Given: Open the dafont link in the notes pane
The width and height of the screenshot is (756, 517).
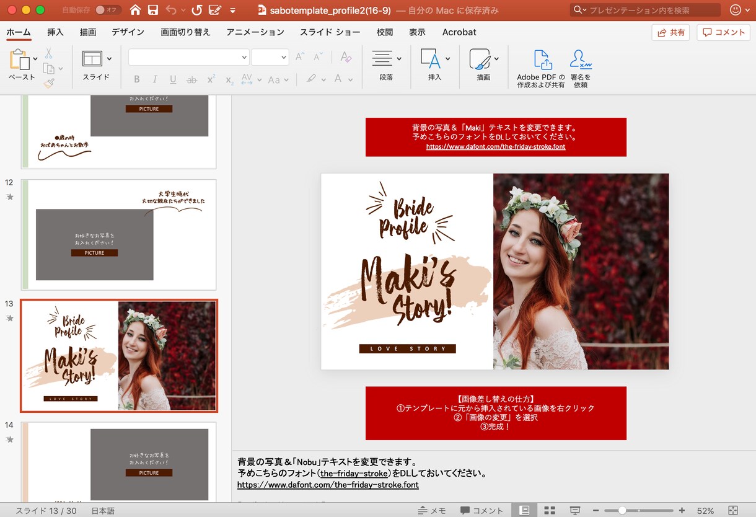Looking at the screenshot, I should pos(328,485).
